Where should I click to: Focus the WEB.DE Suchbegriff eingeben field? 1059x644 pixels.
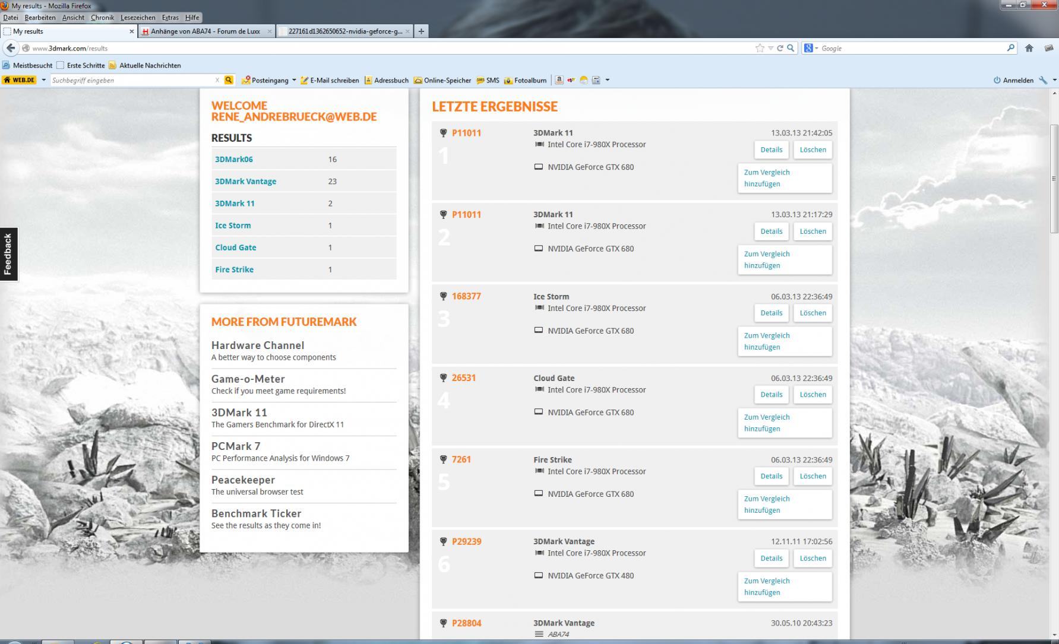[x=132, y=80]
